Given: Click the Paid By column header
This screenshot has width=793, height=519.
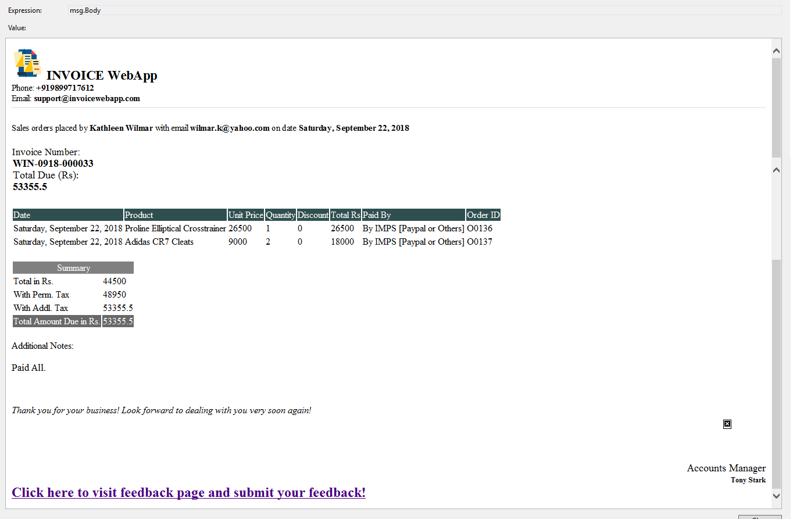Looking at the screenshot, I should pos(414,215).
